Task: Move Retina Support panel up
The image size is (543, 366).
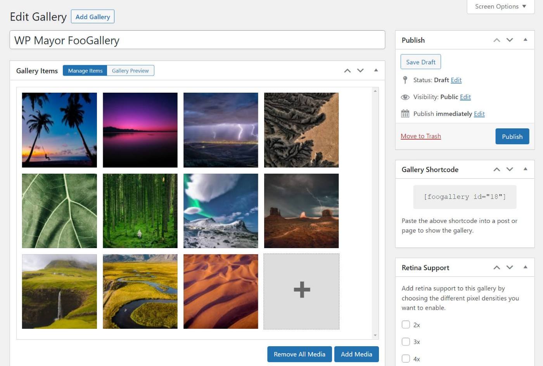Action: click(x=496, y=268)
